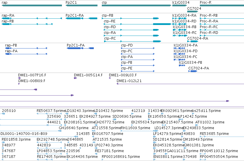Click the ctp-RA transcript label
Screen dimensions: 244x161
[110, 33]
